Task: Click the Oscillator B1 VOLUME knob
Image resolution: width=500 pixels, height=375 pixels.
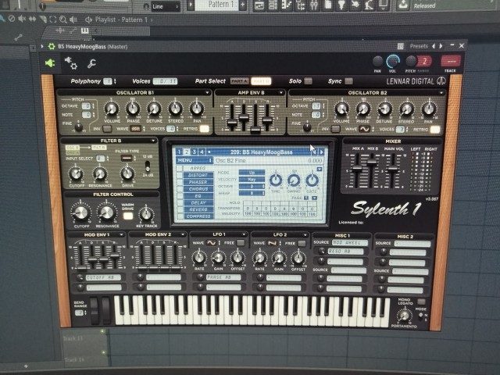Action: [111, 109]
